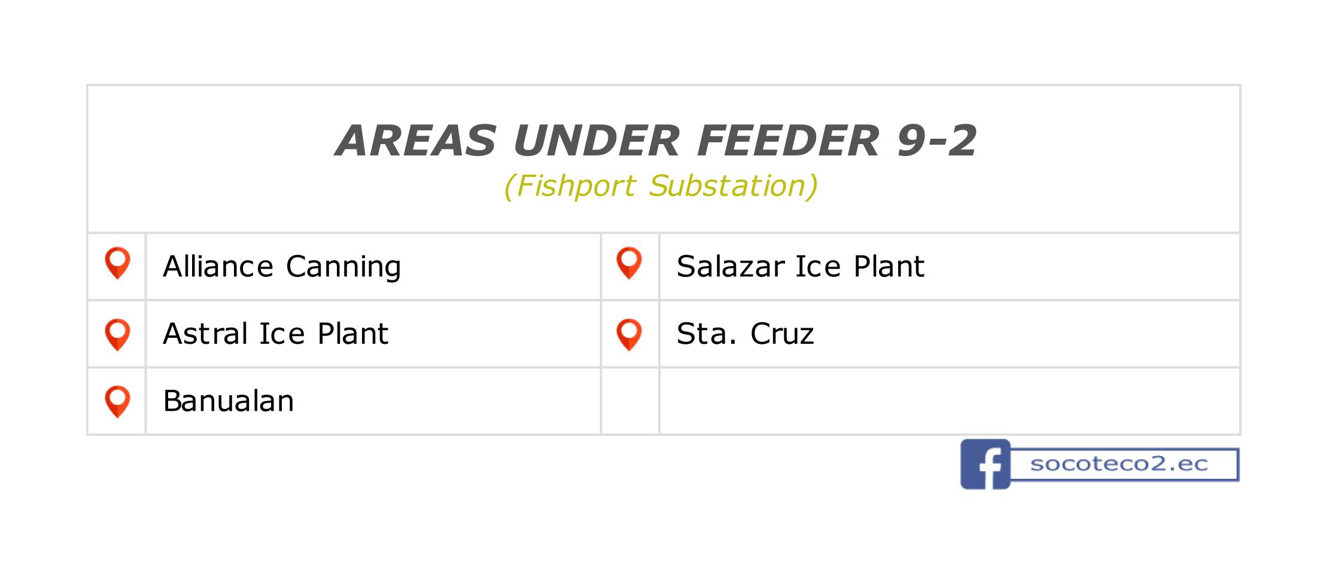
Task: Click the Facebook logo icon
Action: 985,465
